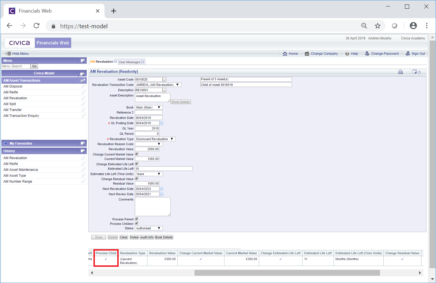Open AM Split in new window icon

pyautogui.click(x=83, y=104)
